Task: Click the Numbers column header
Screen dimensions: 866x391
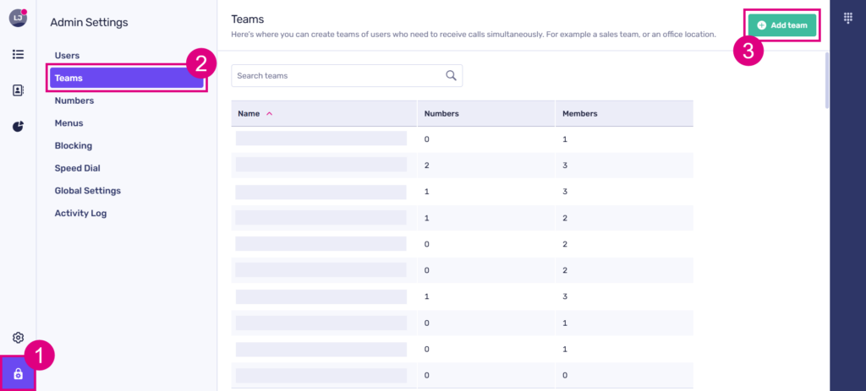Action: point(441,113)
